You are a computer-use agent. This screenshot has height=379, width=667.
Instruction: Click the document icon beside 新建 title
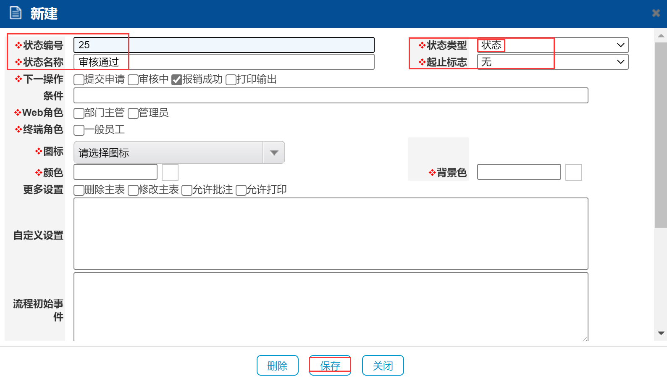[x=16, y=13]
